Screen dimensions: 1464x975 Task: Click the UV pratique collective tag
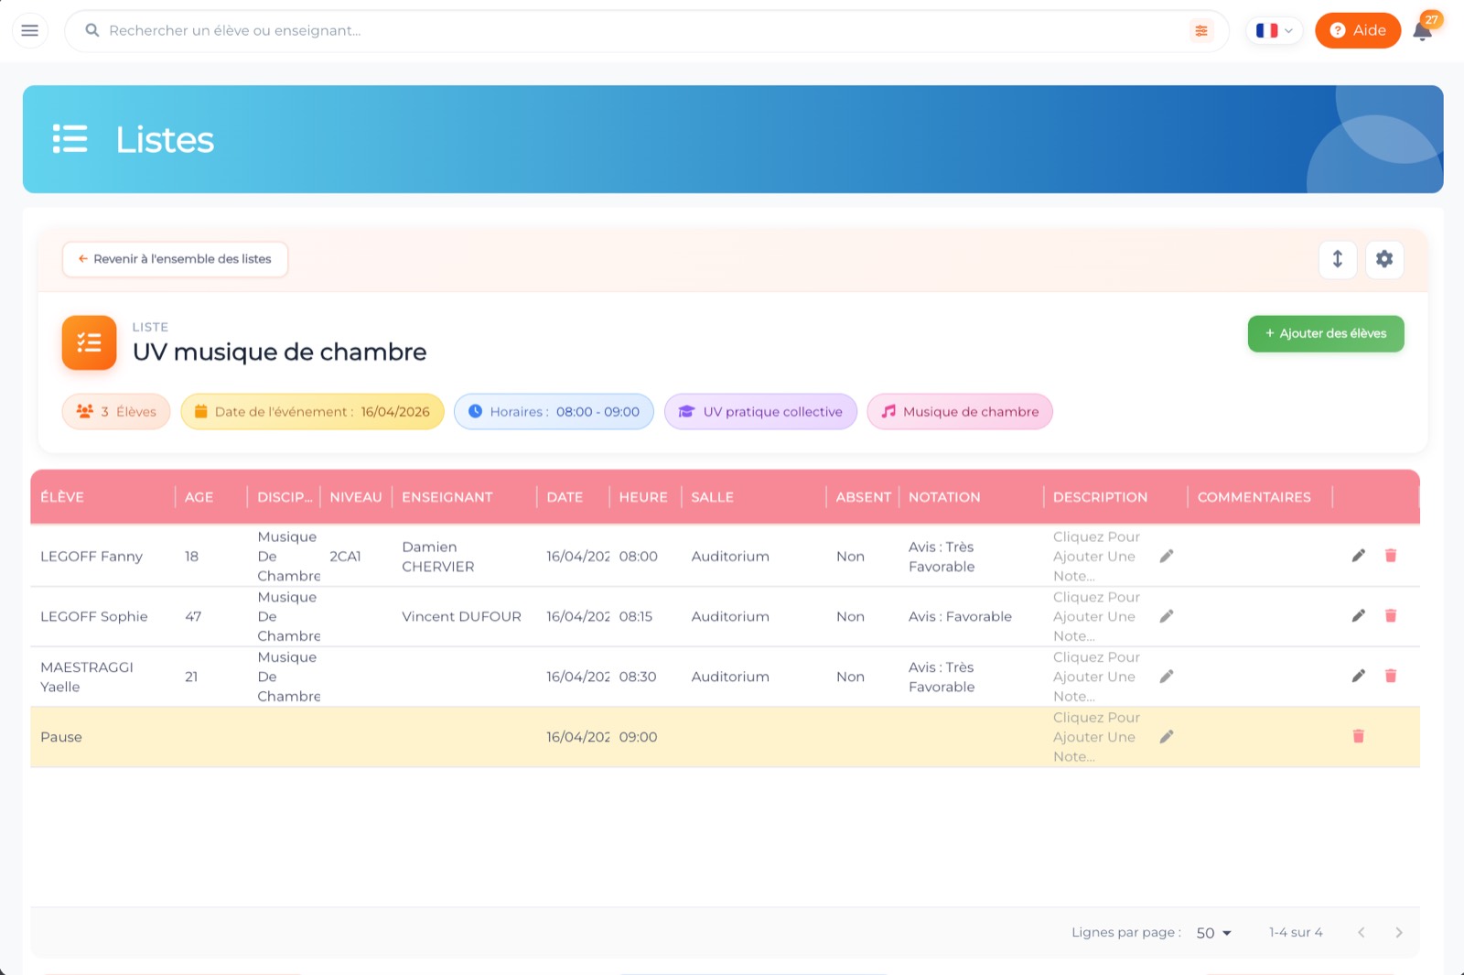tap(760, 412)
